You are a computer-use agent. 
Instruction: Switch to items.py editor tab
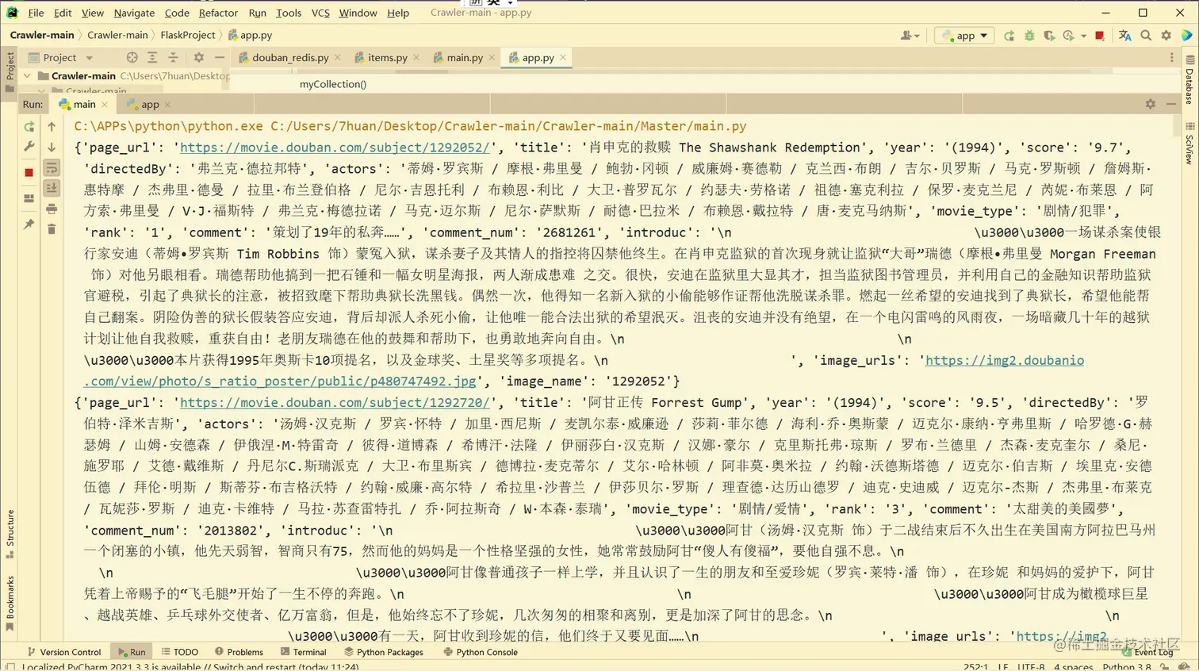(387, 57)
